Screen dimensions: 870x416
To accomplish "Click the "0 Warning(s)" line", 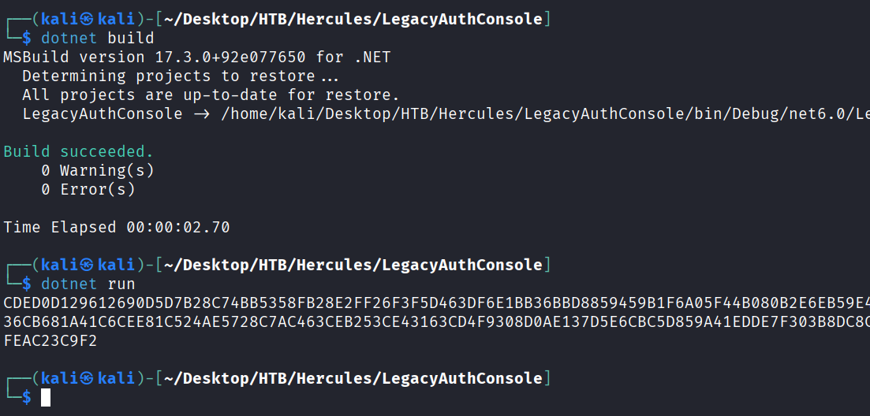I will (x=98, y=170).
